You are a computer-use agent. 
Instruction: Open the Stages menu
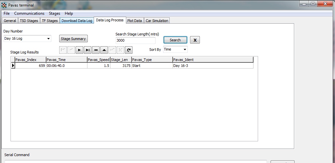[x=55, y=13]
